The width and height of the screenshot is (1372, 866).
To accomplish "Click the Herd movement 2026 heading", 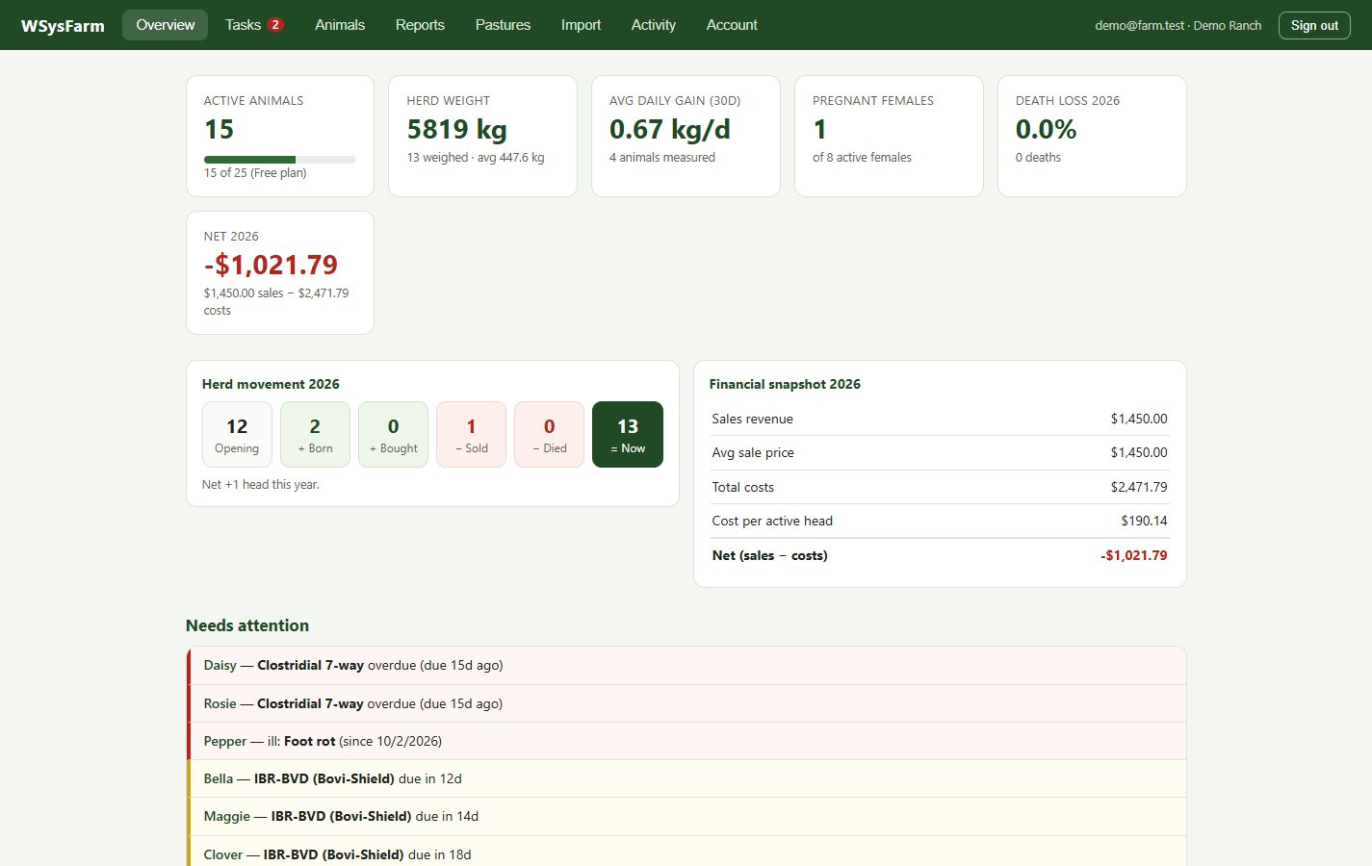I will (271, 384).
